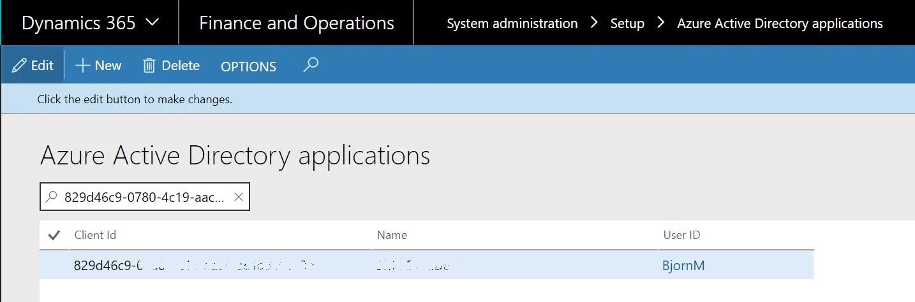Select the Client Id cell starting 829d46c9

click(220, 266)
